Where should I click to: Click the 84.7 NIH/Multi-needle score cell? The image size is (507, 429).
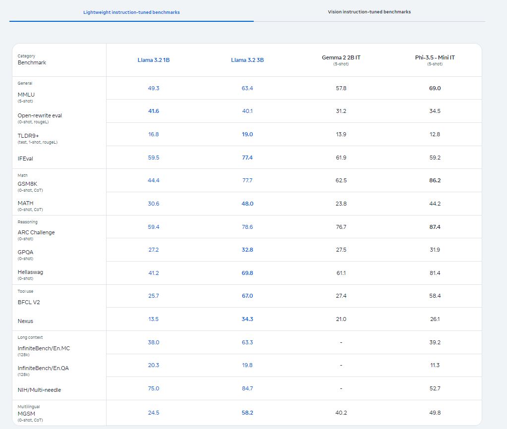pyautogui.click(x=247, y=388)
